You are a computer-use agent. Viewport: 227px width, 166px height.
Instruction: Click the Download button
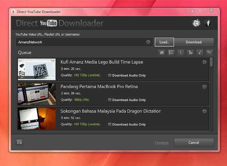pos(194,42)
